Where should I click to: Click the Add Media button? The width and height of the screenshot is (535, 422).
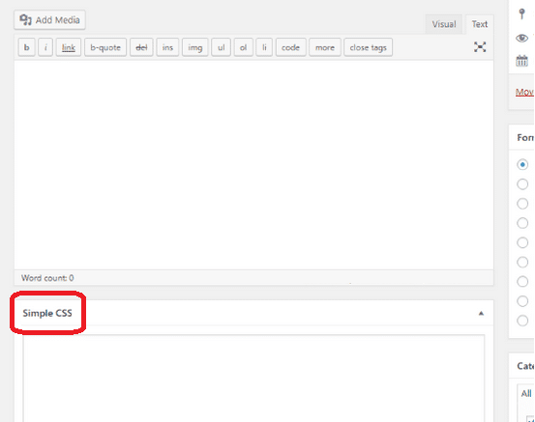(49, 19)
